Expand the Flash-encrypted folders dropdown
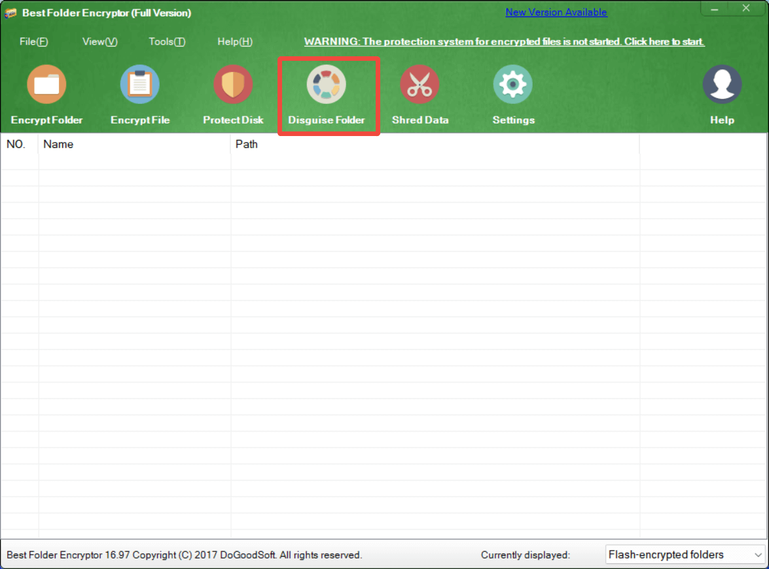The height and width of the screenshot is (569, 769). [685, 555]
